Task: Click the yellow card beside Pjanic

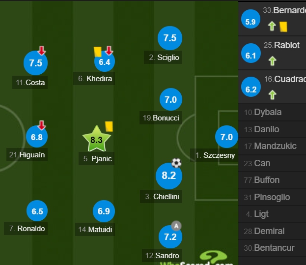Action: tap(109, 126)
